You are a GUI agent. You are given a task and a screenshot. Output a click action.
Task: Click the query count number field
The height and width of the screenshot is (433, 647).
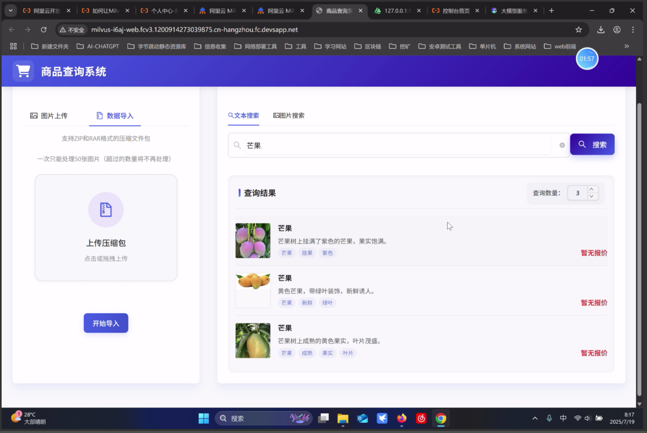click(x=578, y=193)
